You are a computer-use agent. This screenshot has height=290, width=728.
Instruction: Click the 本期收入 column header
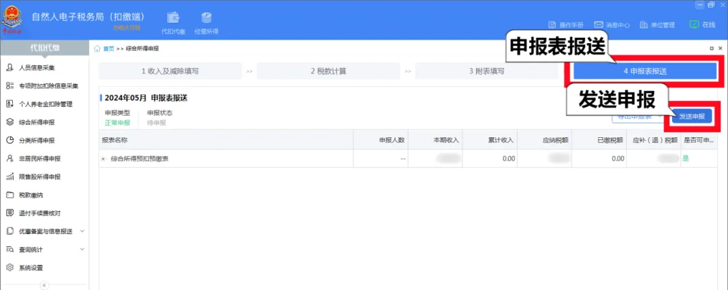435,139
